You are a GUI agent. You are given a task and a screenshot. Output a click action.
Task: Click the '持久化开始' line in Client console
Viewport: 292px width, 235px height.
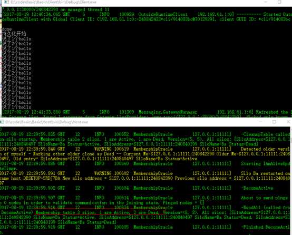coord(14,34)
